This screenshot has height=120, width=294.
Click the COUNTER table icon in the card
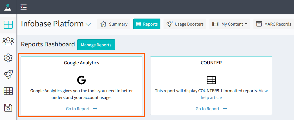click(x=211, y=80)
